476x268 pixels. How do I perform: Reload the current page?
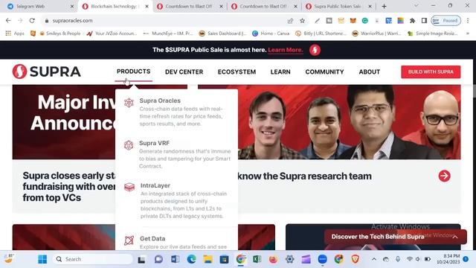click(x=32, y=21)
